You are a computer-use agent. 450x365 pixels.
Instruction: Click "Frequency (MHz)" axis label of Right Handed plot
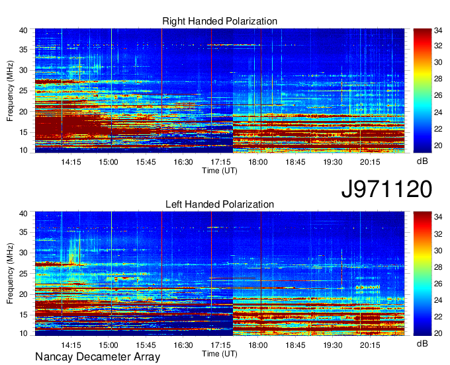[x=10, y=91]
